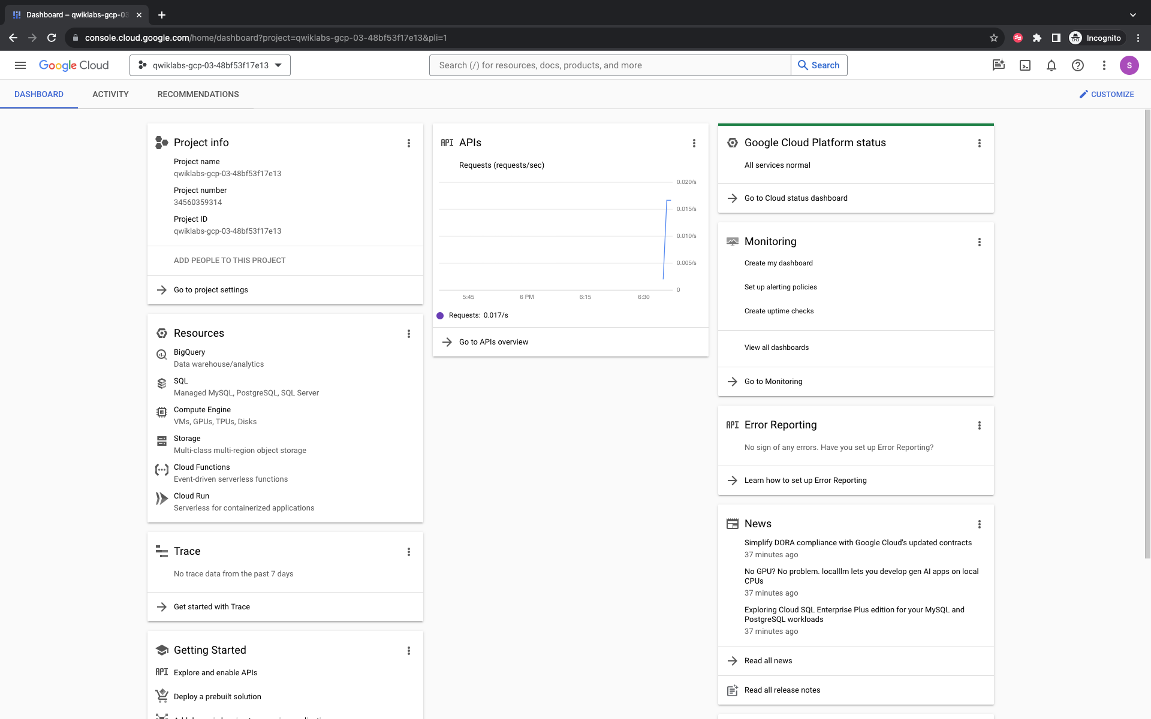Click the Cloud Run icon
1151x719 pixels.
[x=162, y=499]
